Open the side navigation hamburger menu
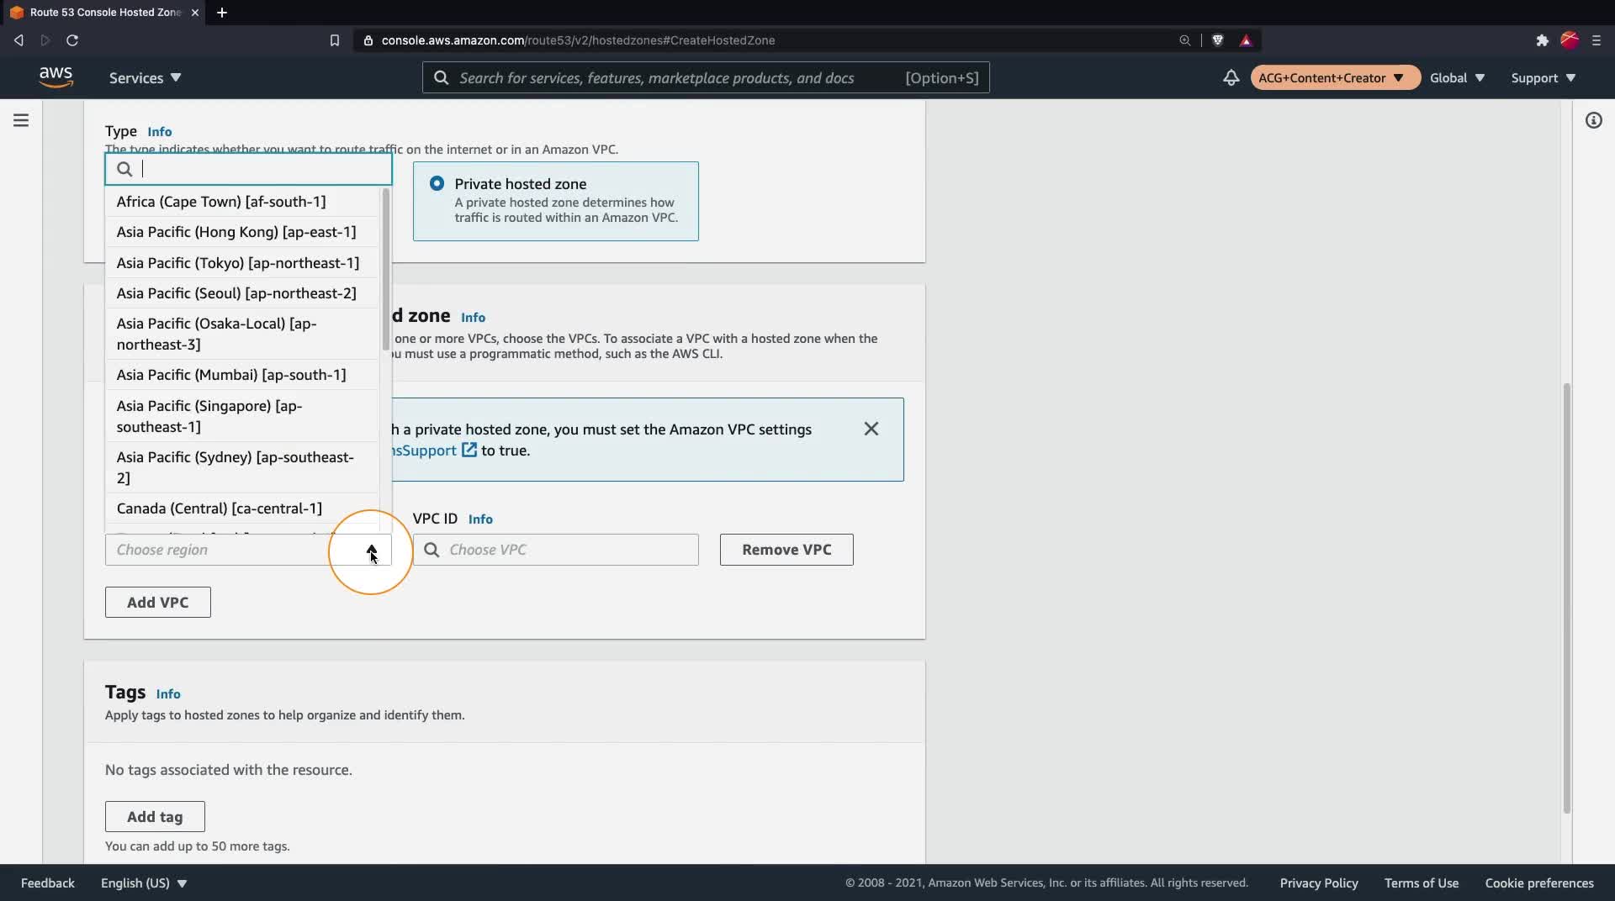This screenshot has height=901, width=1615. click(x=21, y=120)
